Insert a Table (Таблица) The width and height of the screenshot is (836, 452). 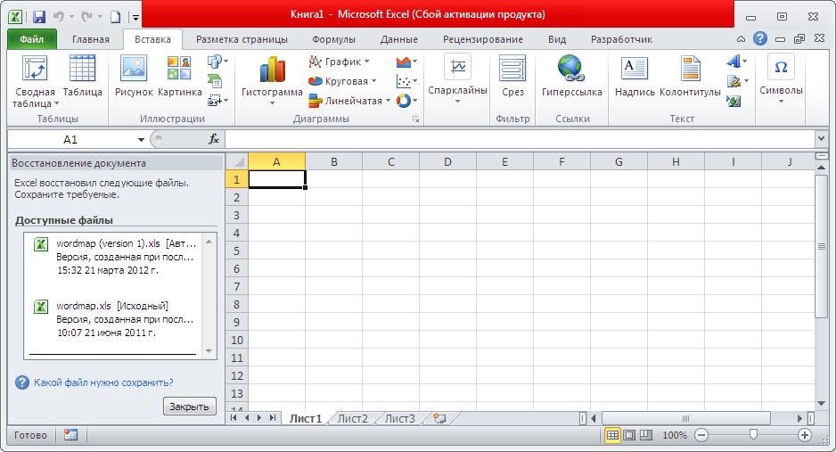pos(82,76)
